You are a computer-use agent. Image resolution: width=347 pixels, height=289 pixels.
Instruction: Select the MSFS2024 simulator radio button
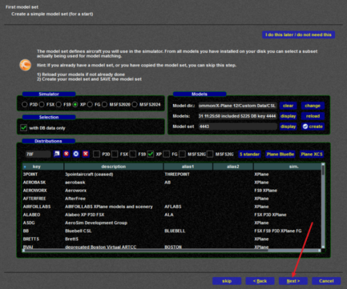pyautogui.click(x=135, y=104)
